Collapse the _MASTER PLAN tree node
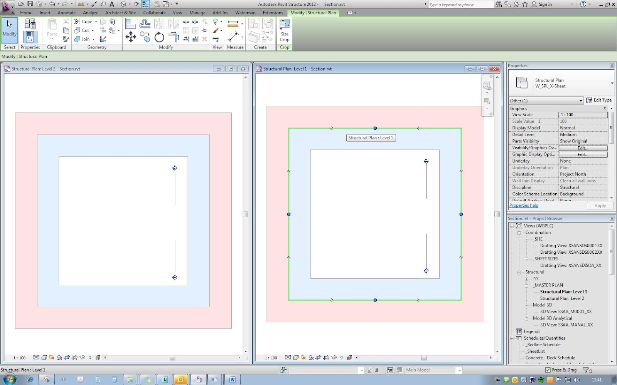The width and height of the screenshot is (617, 385). [x=526, y=285]
